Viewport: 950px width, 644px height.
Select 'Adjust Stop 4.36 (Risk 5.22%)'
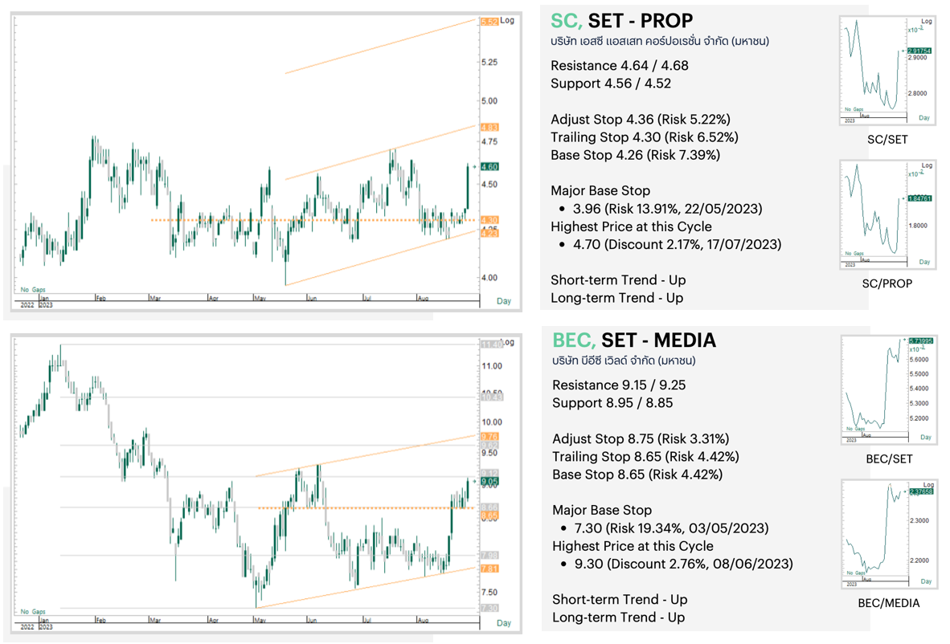pyautogui.click(x=641, y=119)
